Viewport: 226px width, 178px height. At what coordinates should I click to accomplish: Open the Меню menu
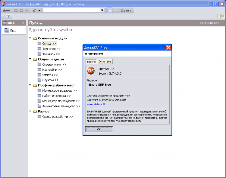(x=6, y=10)
